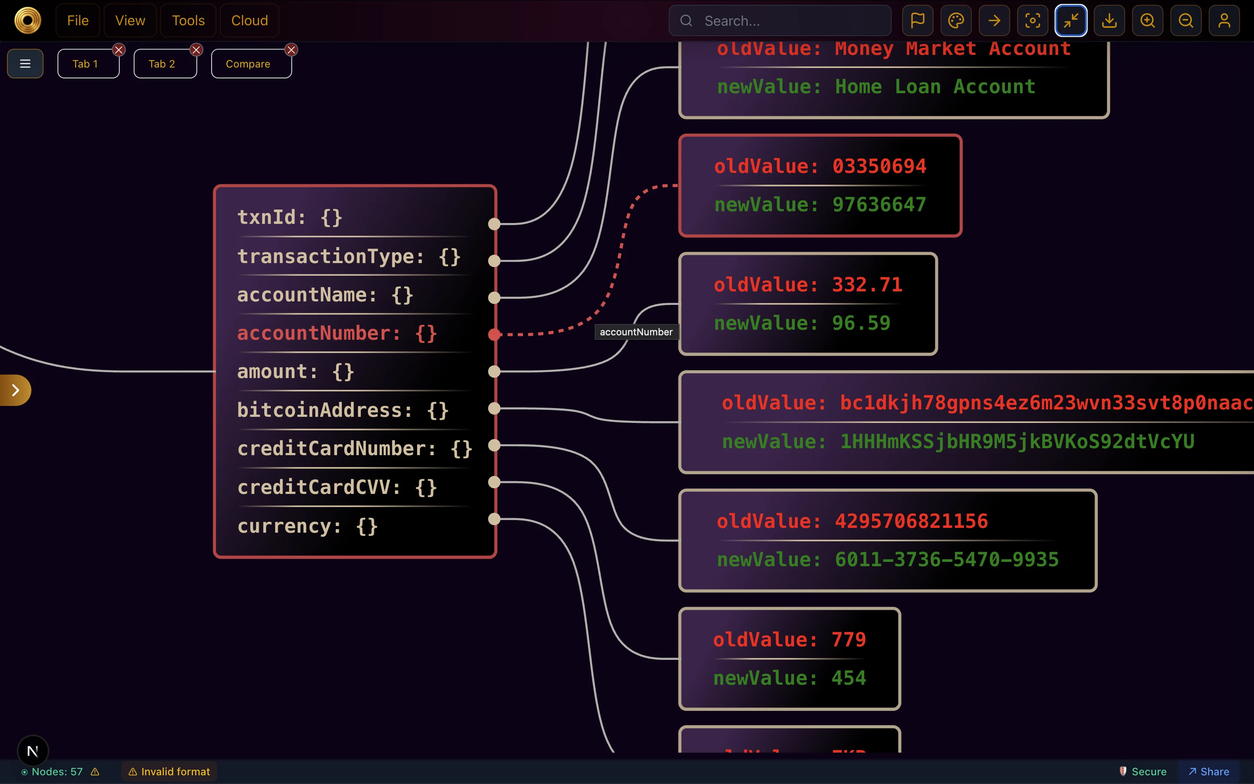Collapse all nodes with the collapse arrows icon
The height and width of the screenshot is (784, 1254).
(x=1070, y=20)
